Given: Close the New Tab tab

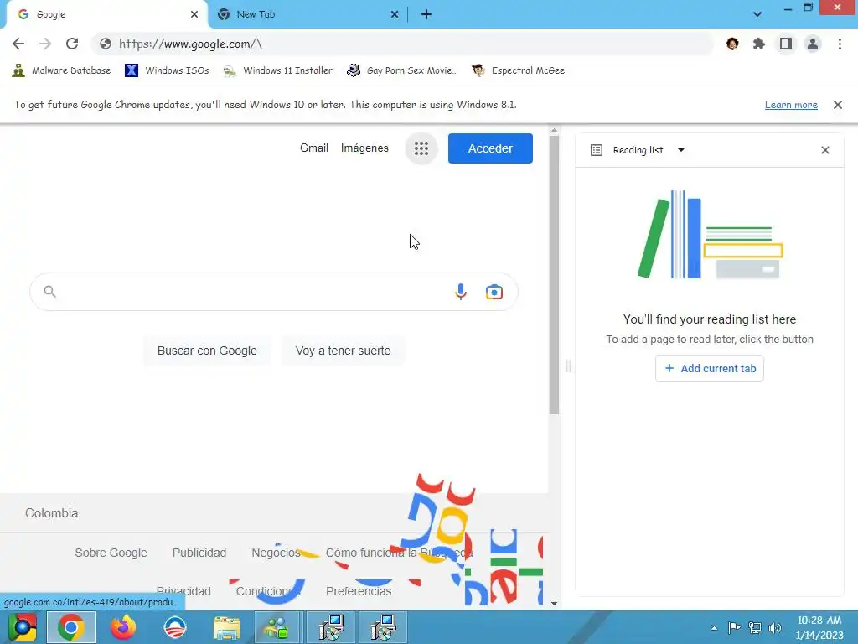Looking at the screenshot, I should pyautogui.click(x=395, y=14).
